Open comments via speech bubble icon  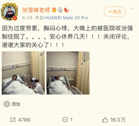(x=65, y=120)
